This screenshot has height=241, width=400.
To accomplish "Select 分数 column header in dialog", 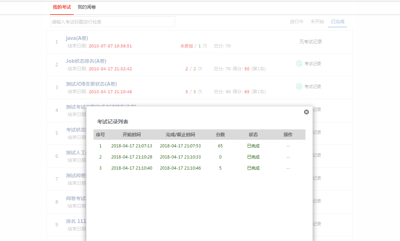I will pos(220,135).
